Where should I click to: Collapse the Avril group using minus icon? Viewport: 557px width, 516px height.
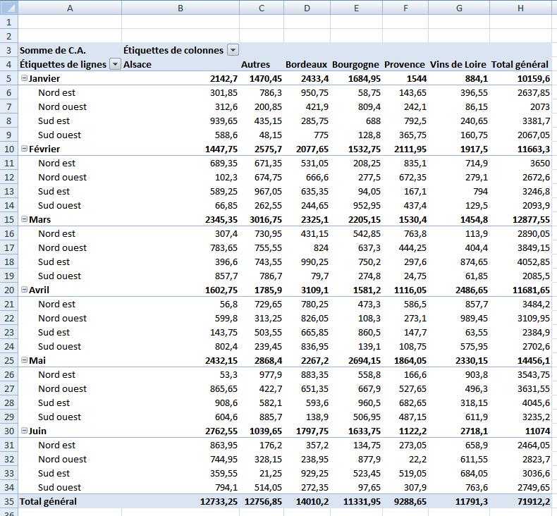click(x=25, y=290)
